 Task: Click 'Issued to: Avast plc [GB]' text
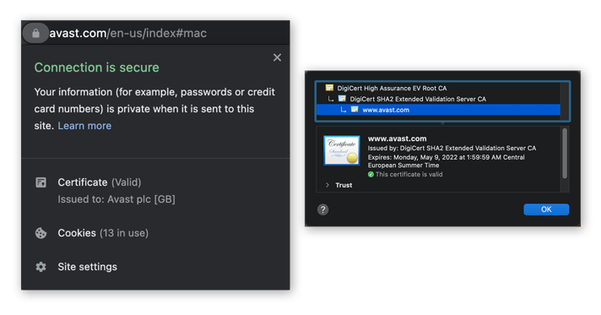tap(116, 199)
